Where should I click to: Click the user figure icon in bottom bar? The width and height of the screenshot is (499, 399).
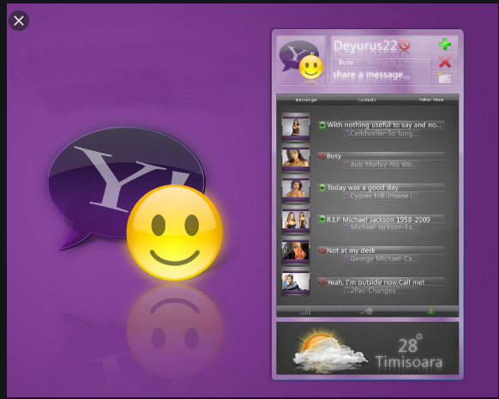pos(431,311)
